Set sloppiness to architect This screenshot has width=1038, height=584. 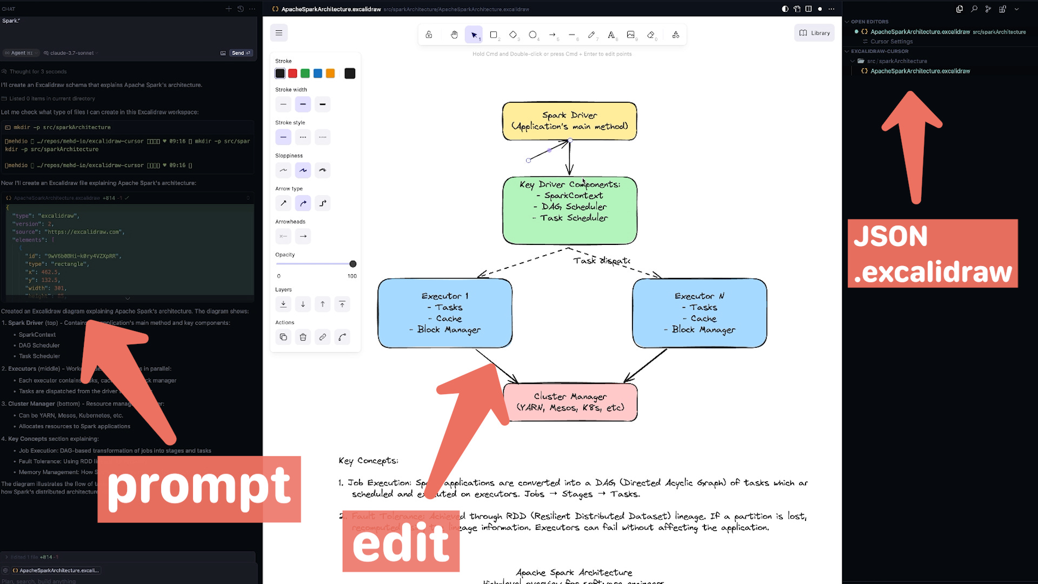tap(283, 170)
